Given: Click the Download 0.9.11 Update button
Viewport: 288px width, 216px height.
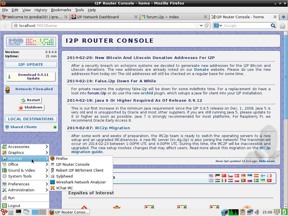Looking at the screenshot, I should pos(31,76).
